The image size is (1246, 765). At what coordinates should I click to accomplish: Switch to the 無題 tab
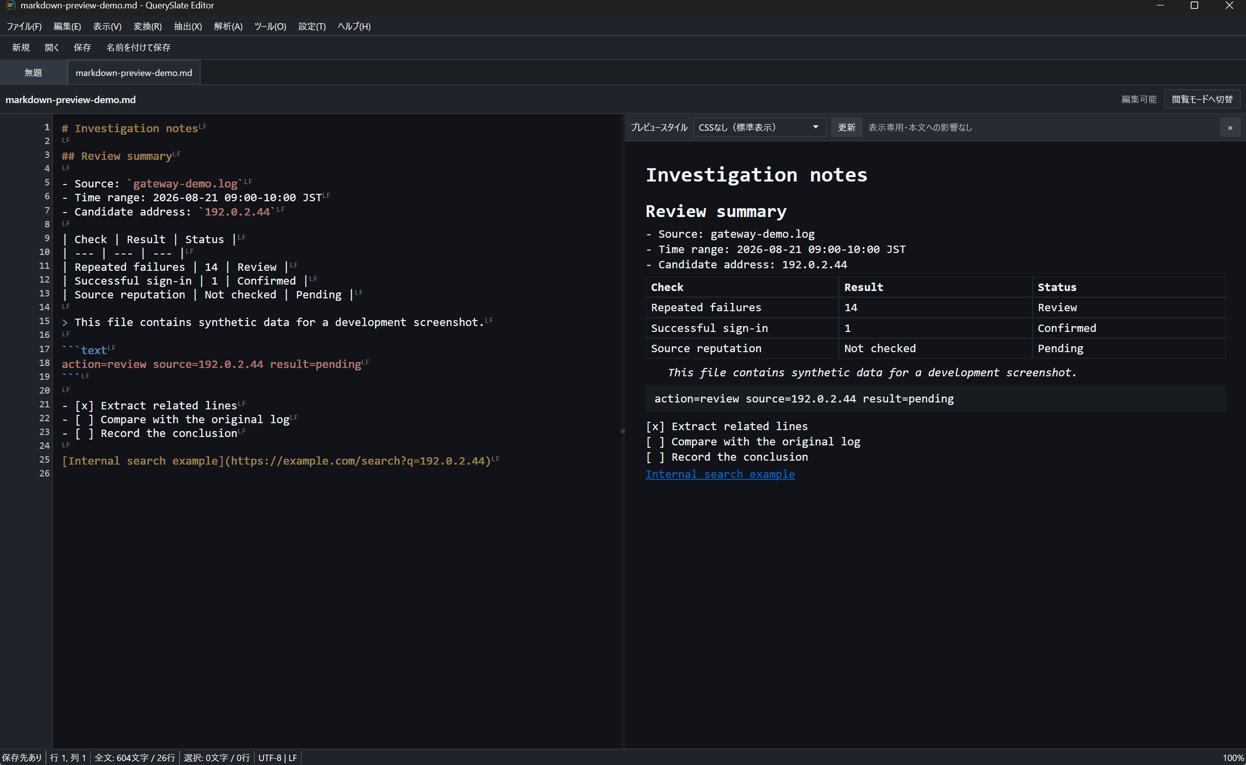[x=34, y=73]
